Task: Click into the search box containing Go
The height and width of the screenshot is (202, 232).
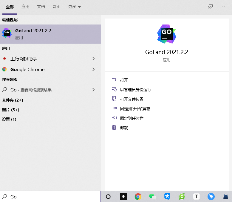Action: click(50, 197)
